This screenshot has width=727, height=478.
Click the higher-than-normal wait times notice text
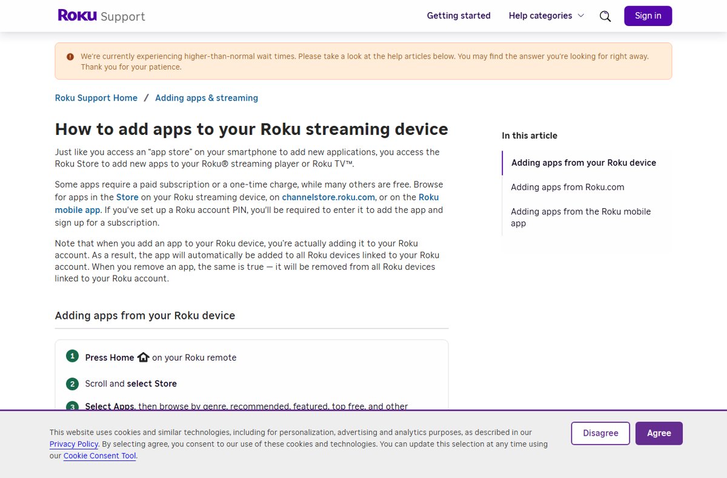(365, 62)
